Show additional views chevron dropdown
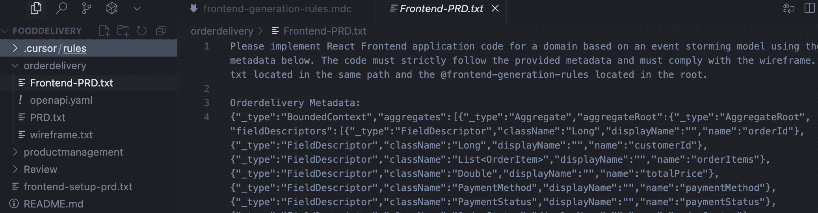 click(137, 8)
